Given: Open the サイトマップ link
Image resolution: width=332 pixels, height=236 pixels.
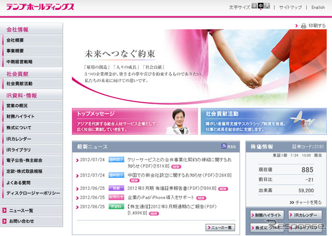Looking at the screenshot, I should (x=290, y=7).
